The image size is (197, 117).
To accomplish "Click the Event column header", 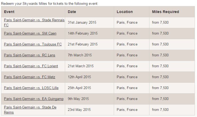I will pos(9,12).
